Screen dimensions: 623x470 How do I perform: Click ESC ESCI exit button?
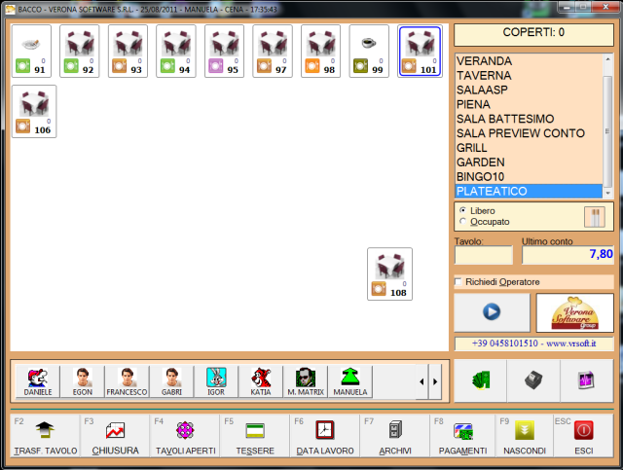tap(584, 436)
